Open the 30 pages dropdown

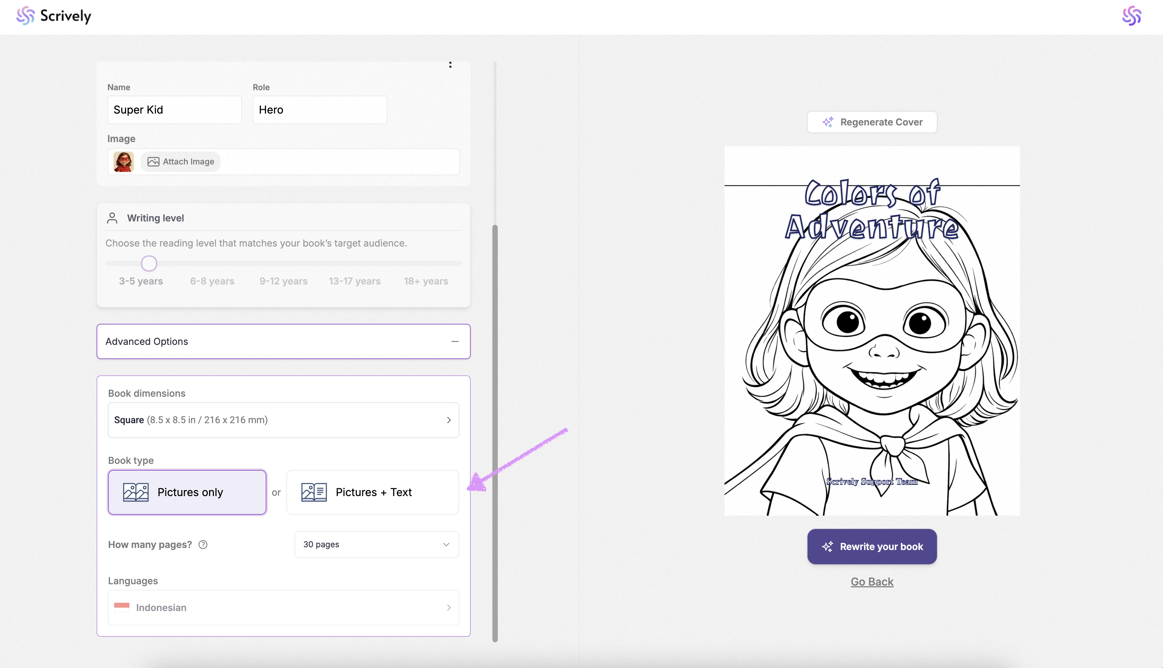(x=376, y=545)
